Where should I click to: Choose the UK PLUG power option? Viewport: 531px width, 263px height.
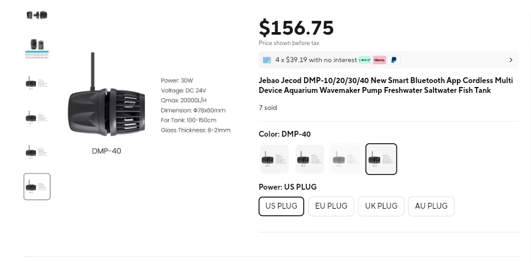point(382,206)
